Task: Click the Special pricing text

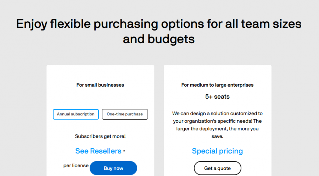Action: [x=217, y=151]
